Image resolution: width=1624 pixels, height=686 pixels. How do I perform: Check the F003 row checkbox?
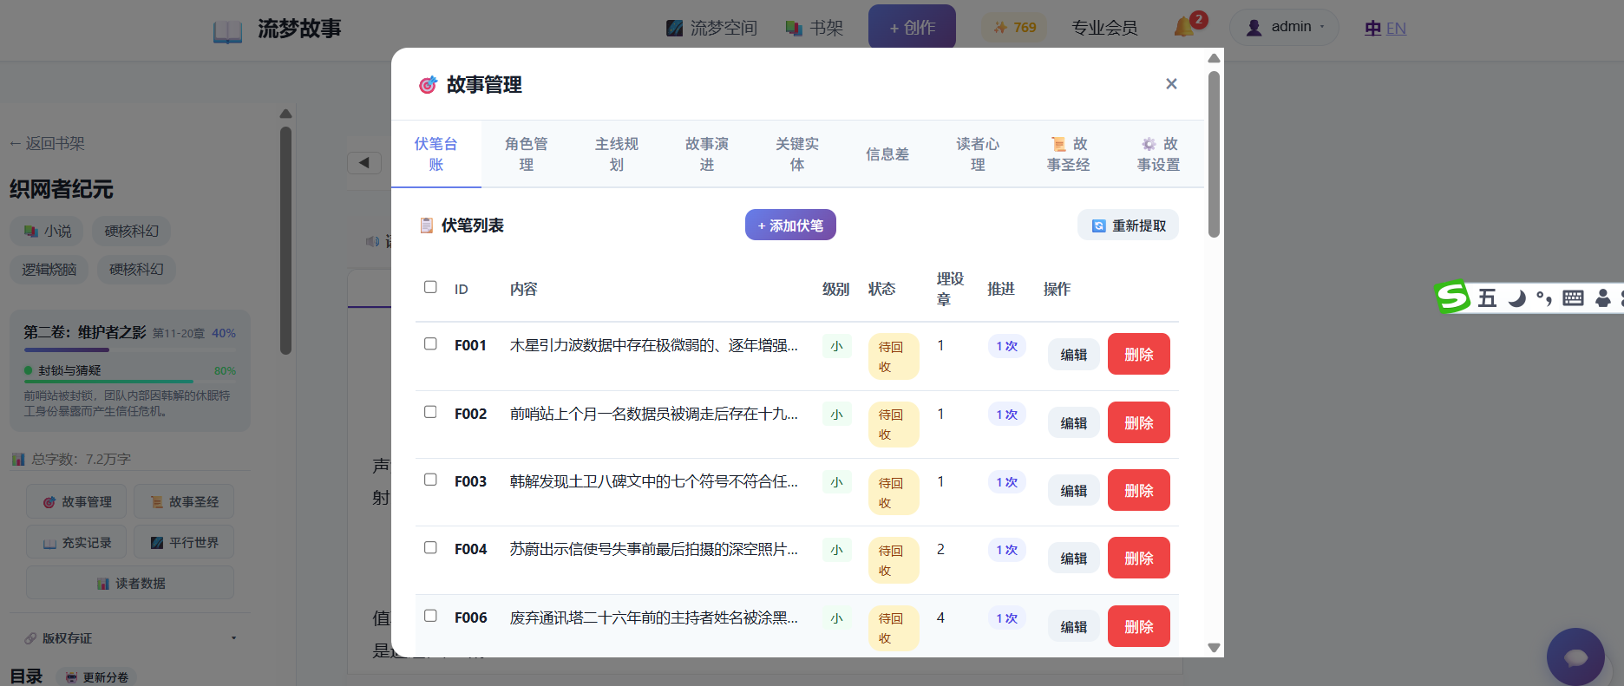(430, 480)
